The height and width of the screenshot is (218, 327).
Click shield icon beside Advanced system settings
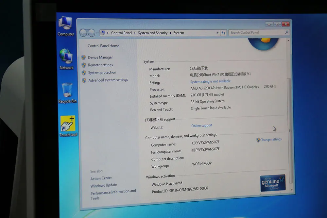pos(84,80)
